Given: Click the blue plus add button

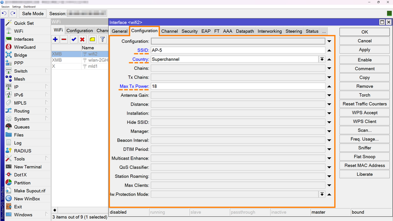Looking at the screenshot, I should point(56,39).
